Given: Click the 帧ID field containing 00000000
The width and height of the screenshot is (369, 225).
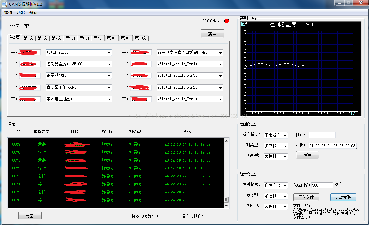Looking at the screenshot, I should pos(322,135).
